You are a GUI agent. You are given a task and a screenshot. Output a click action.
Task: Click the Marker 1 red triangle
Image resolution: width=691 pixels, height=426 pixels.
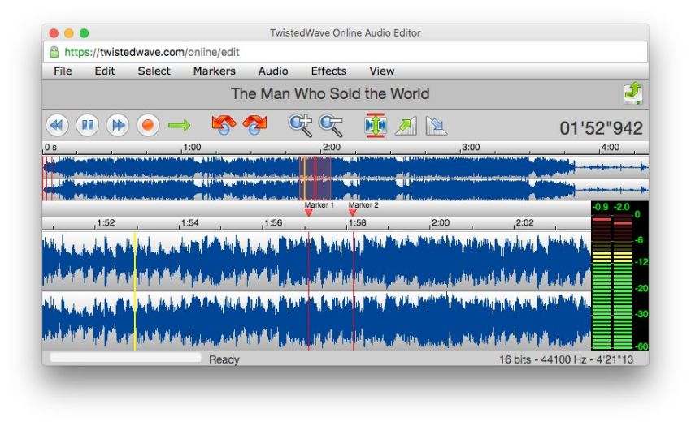[x=308, y=213]
